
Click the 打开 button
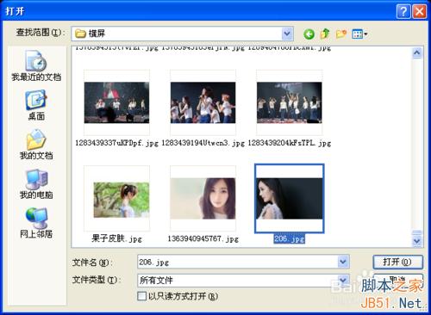coord(397,262)
